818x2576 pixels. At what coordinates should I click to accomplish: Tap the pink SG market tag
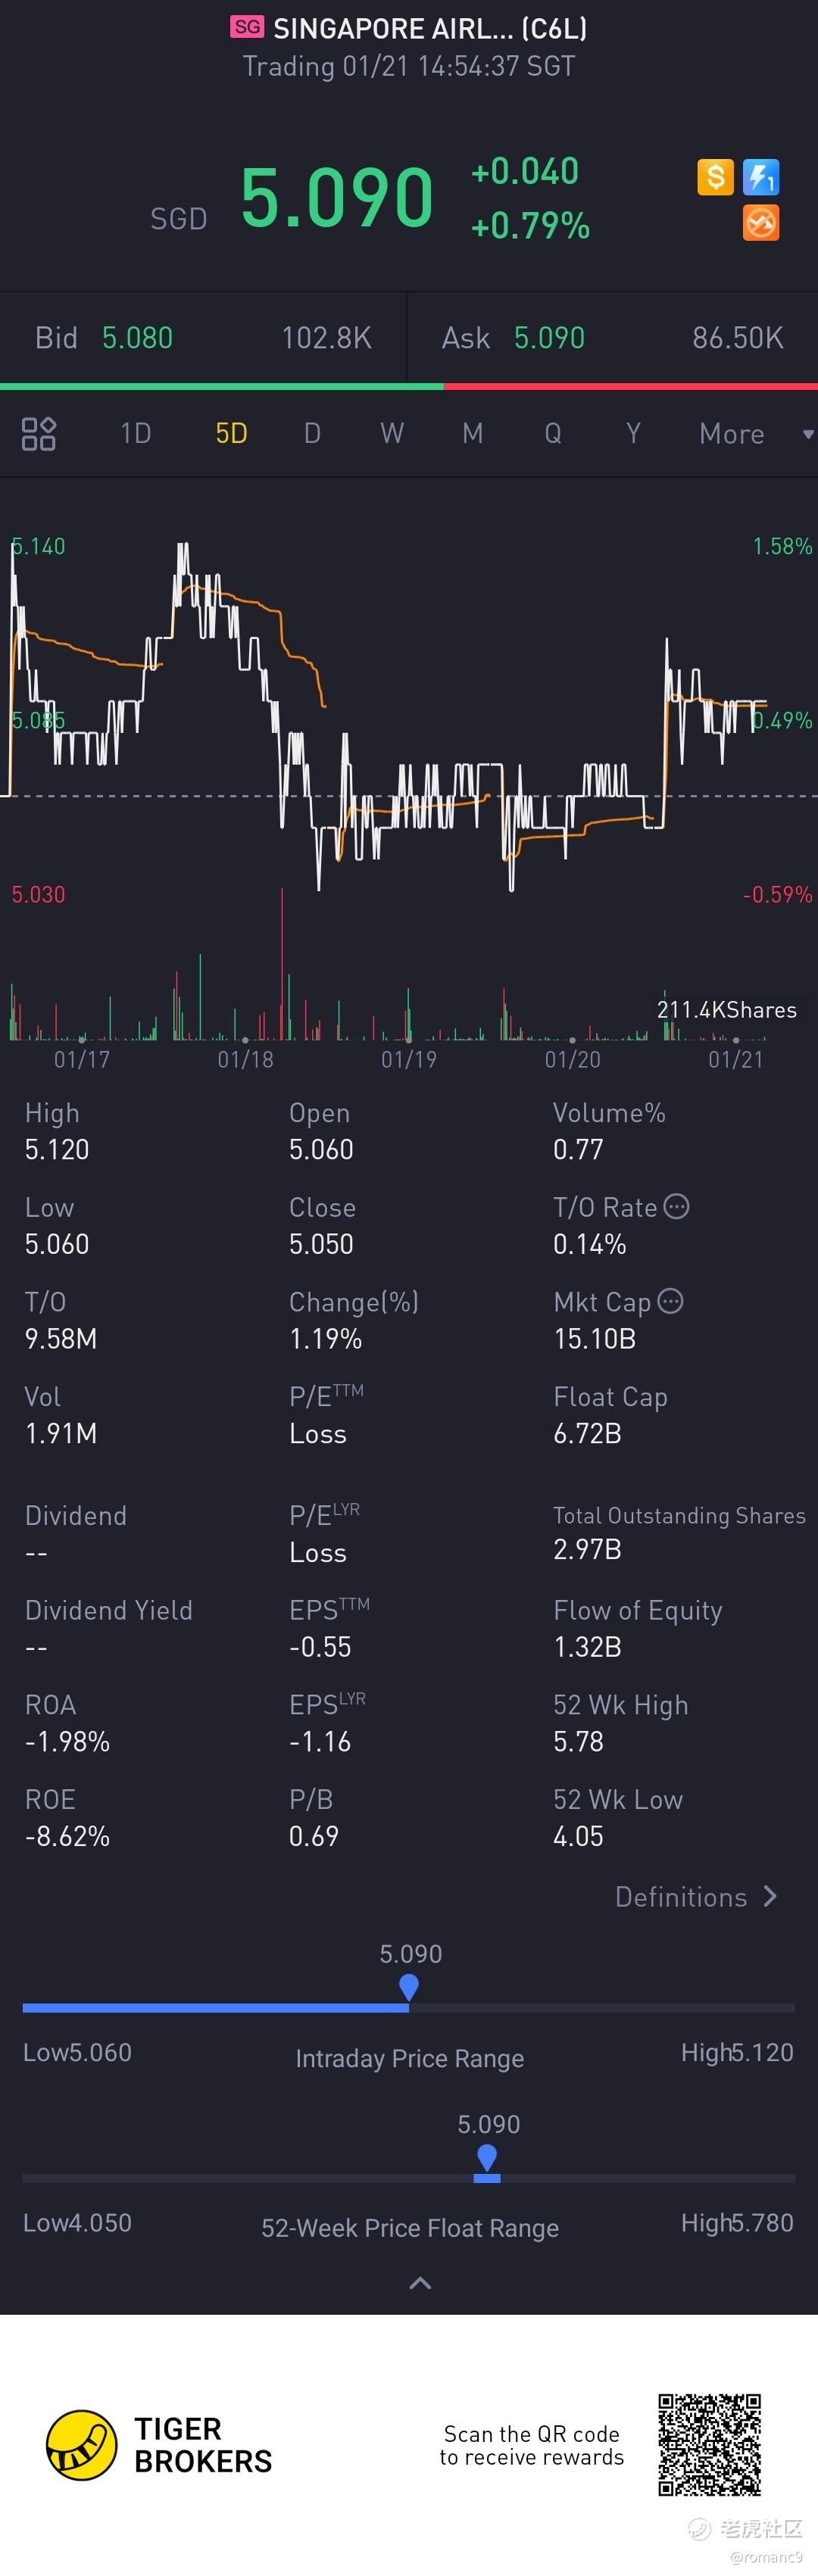[x=247, y=27]
